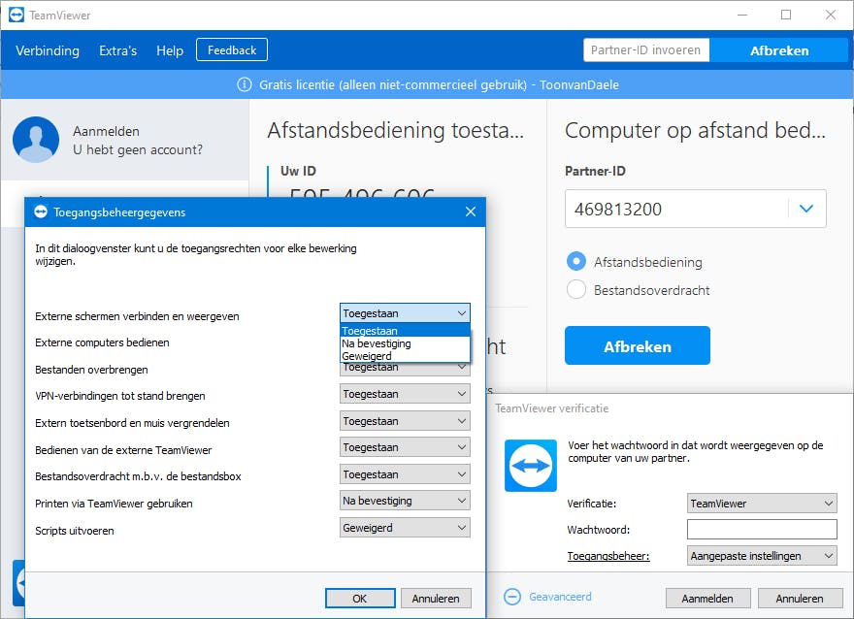The image size is (854, 619).
Task: Choose Geweigerd in the open dropdown list
Action: pyautogui.click(x=405, y=356)
